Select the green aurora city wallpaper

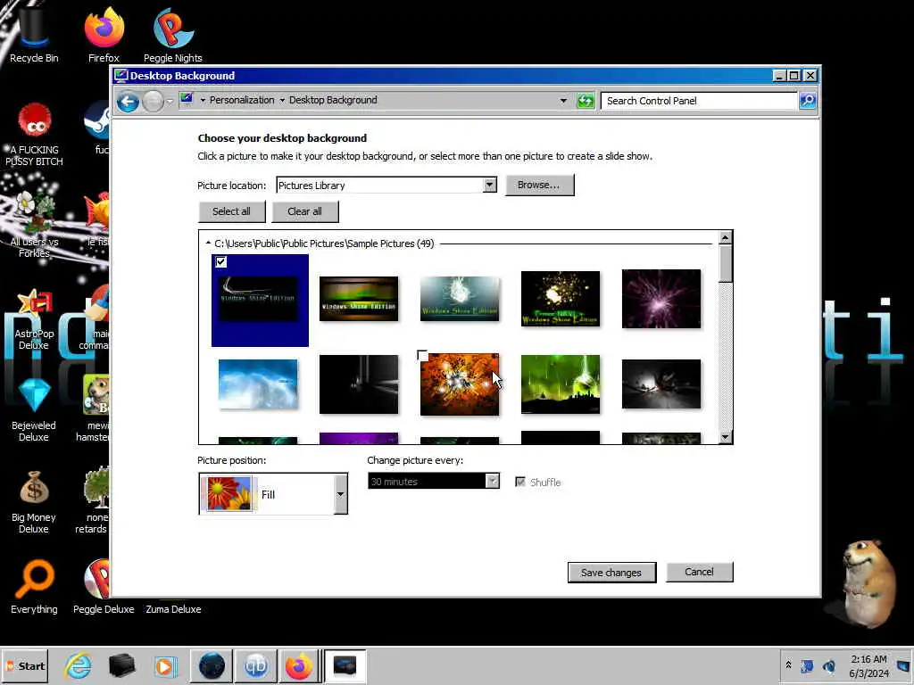pyautogui.click(x=561, y=384)
